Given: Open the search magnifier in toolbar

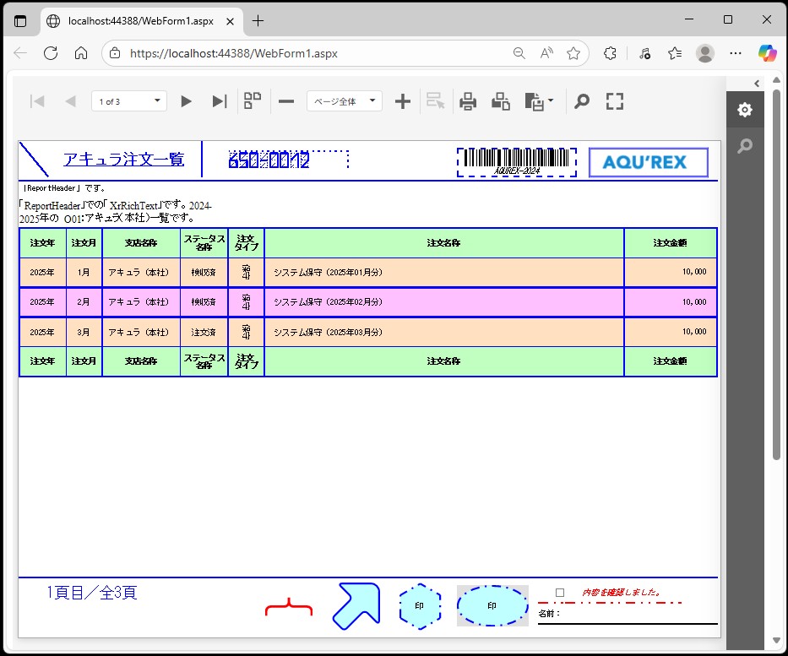Looking at the screenshot, I should click(581, 101).
